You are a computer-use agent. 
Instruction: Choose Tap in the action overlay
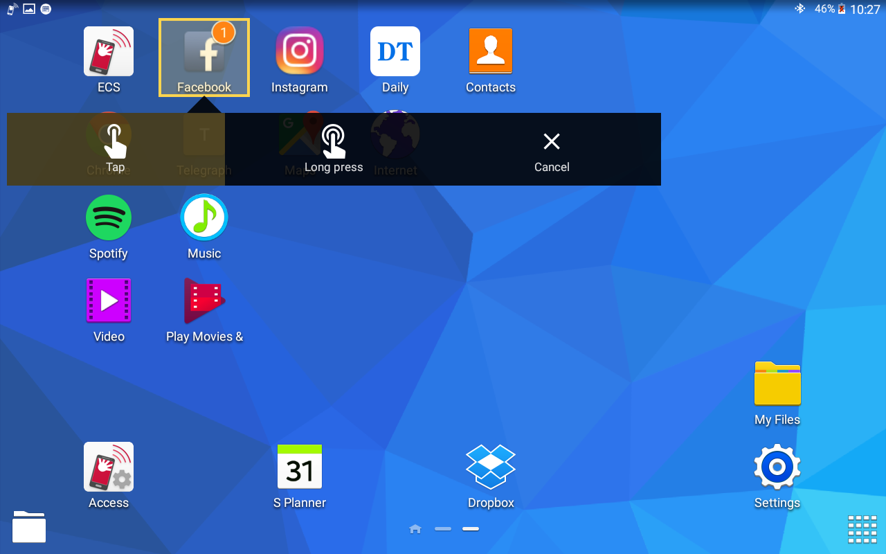[116, 149]
